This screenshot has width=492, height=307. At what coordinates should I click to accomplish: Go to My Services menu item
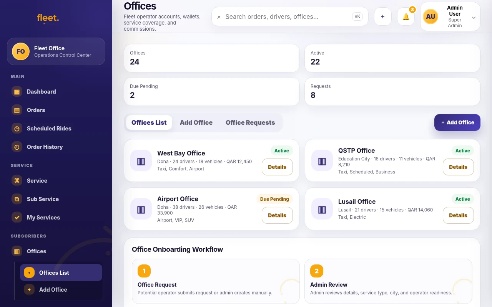[x=56, y=218]
